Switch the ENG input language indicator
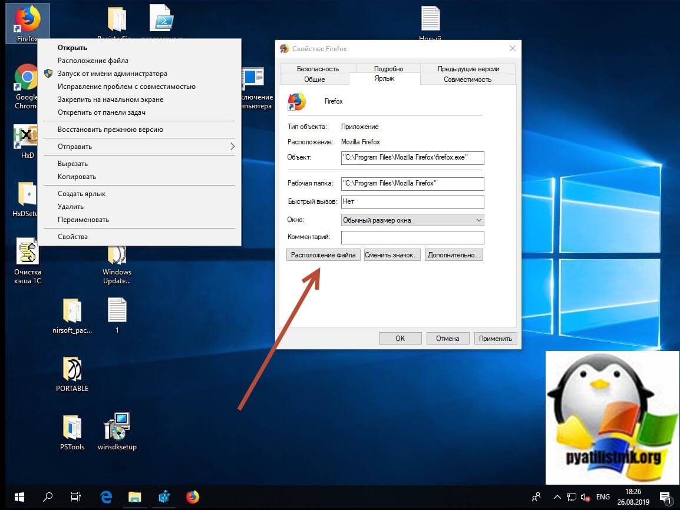 tap(603, 497)
